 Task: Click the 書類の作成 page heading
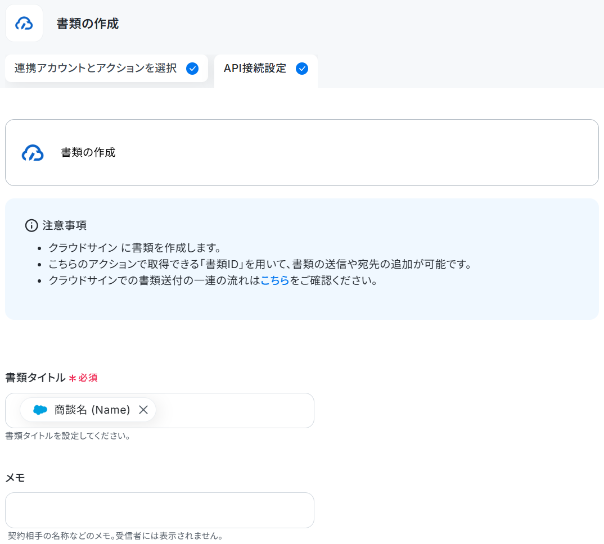tap(87, 24)
